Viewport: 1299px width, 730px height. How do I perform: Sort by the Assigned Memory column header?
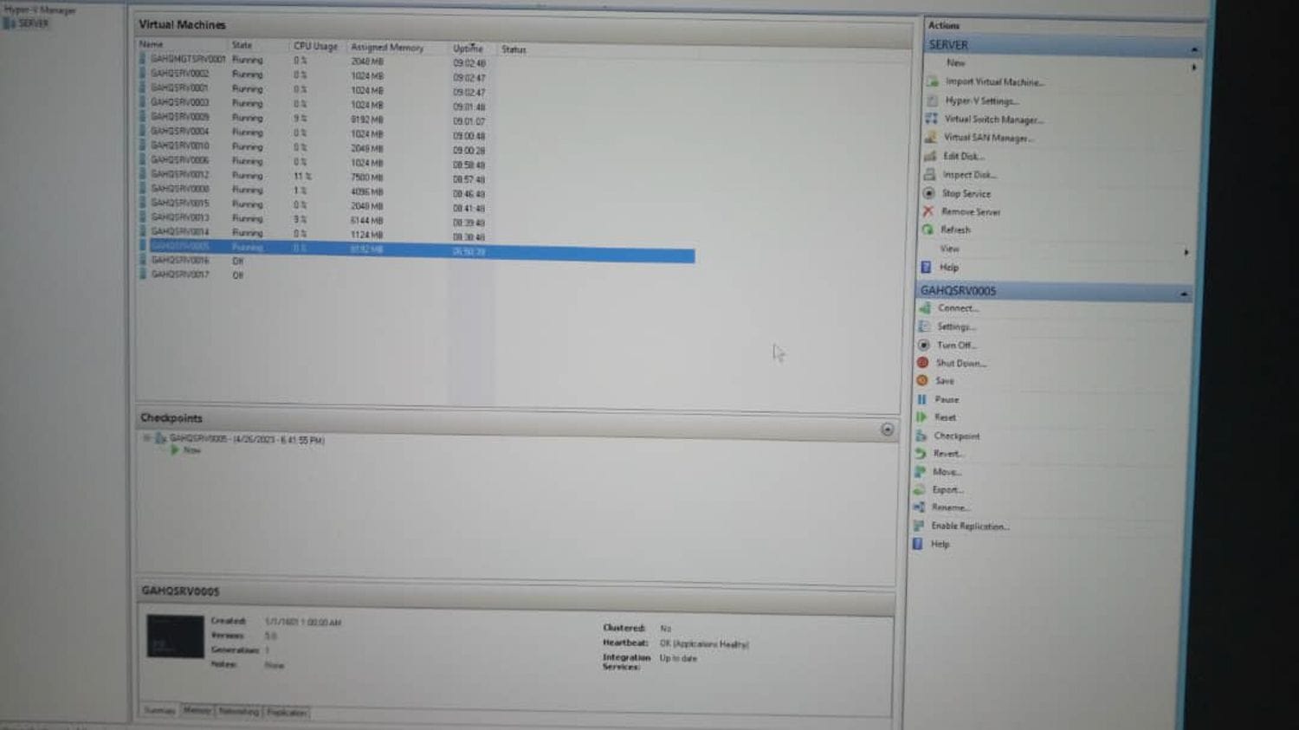[387, 48]
